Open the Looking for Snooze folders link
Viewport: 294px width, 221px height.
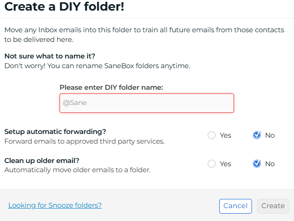(55, 205)
